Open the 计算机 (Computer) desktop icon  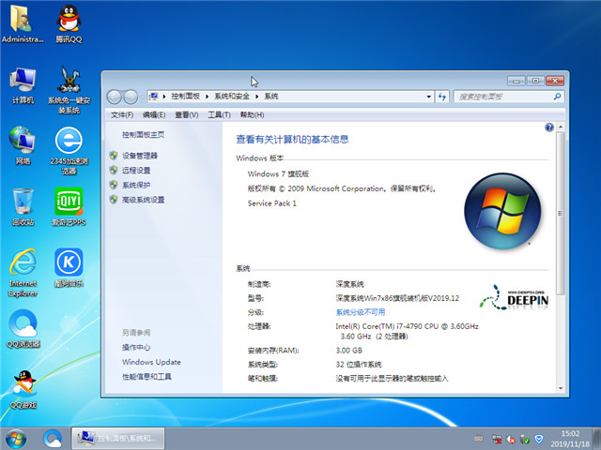coord(23,85)
